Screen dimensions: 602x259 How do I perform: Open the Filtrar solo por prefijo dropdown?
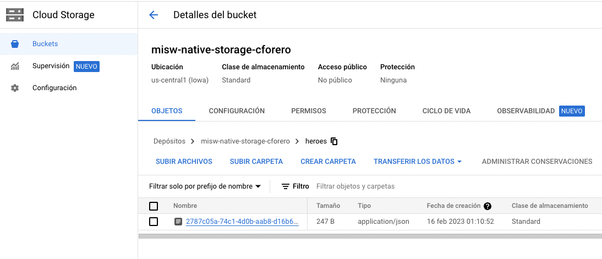[205, 186]
